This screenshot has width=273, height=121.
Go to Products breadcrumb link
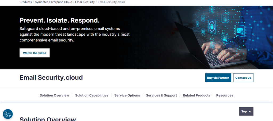(x=26, y=2)
